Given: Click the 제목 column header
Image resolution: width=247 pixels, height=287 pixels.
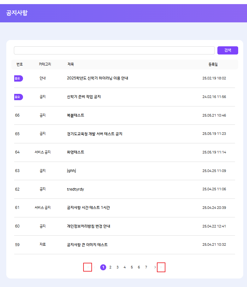Looking at the screenshot, I should (x=71, y=64).
